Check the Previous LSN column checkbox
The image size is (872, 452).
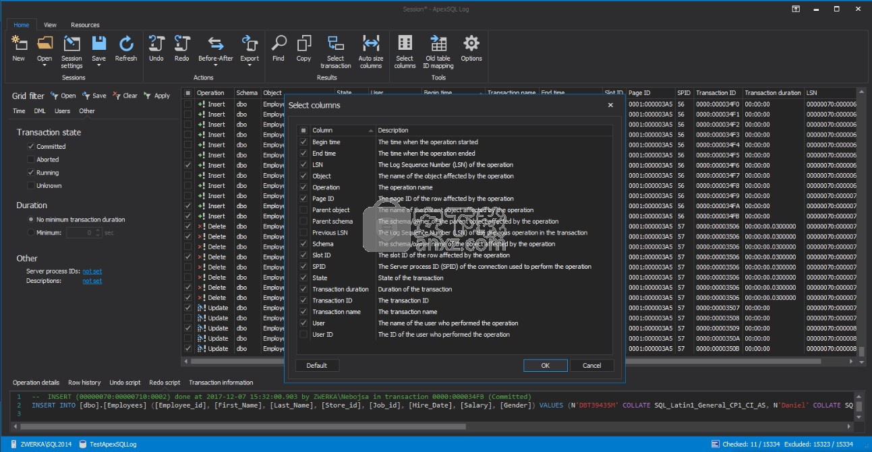[303, 232]
